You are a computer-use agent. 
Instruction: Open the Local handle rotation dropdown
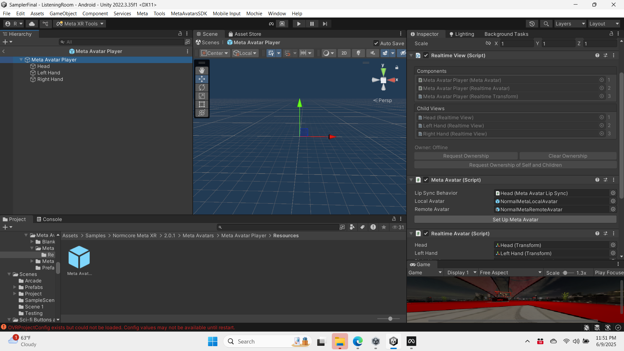(x=245, y=53)
